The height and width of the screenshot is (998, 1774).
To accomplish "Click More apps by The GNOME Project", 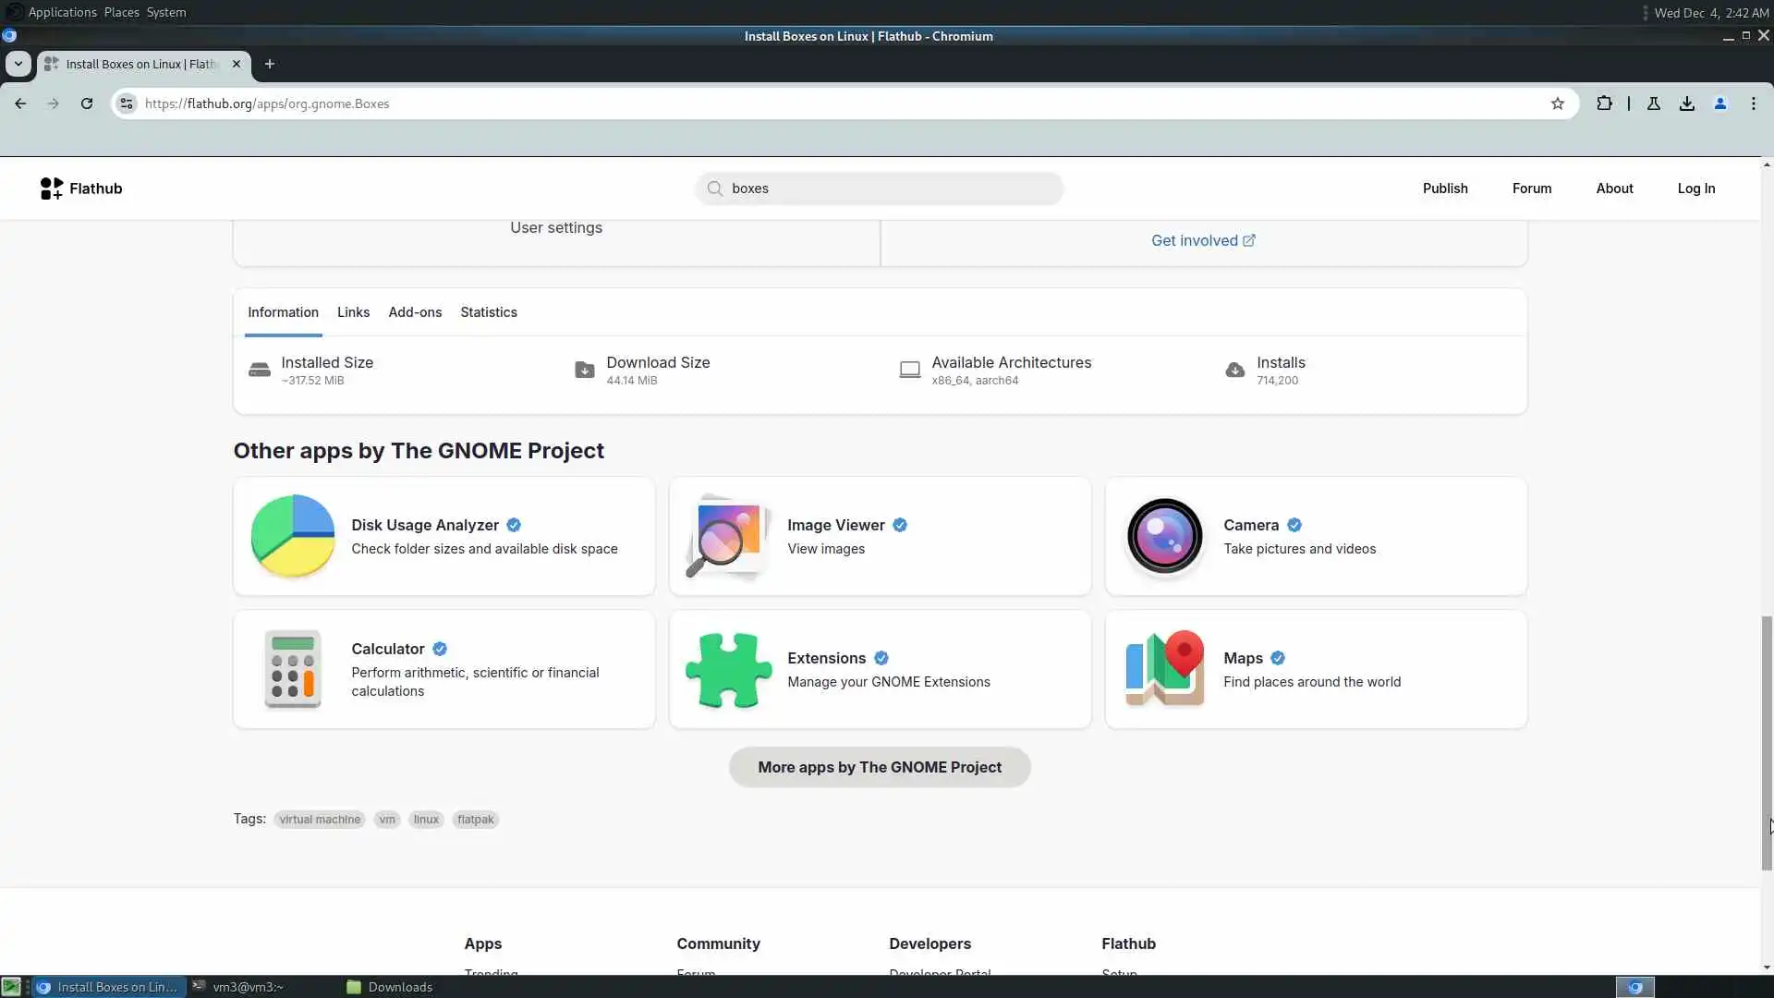I will 880,767.
